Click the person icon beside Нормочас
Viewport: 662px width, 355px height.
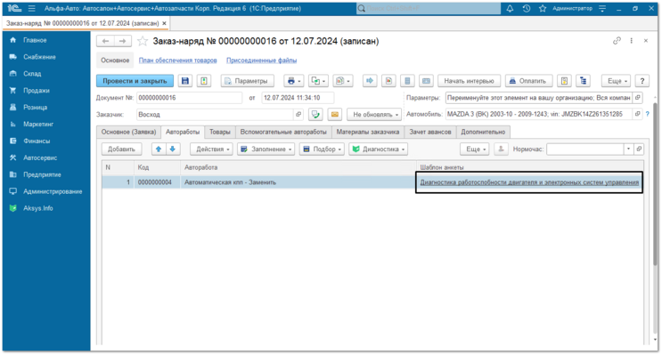[x=501, y=149]
